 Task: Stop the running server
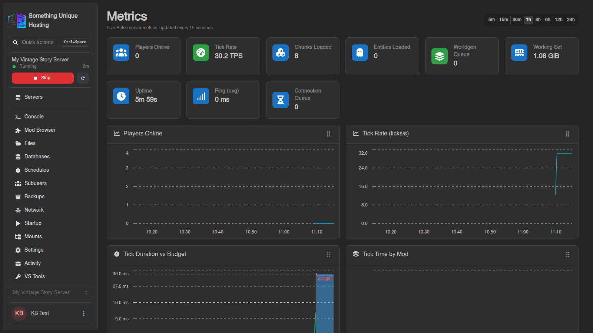tap(43, 78)
